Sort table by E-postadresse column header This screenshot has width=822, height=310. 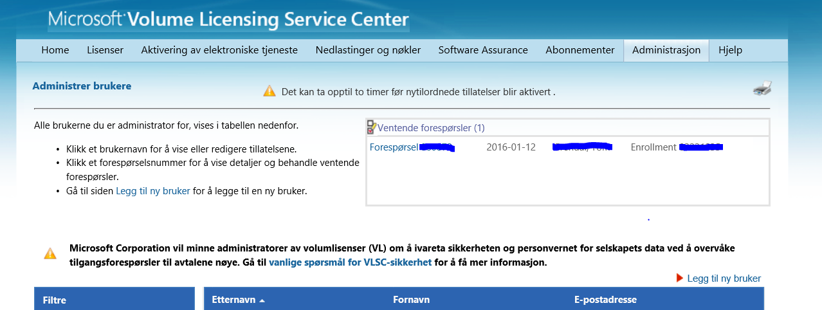click(605, 300)
